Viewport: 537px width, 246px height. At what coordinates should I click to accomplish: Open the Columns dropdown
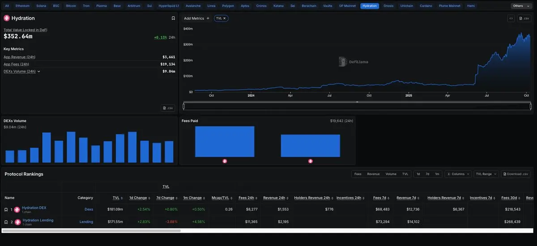[458, 174]
